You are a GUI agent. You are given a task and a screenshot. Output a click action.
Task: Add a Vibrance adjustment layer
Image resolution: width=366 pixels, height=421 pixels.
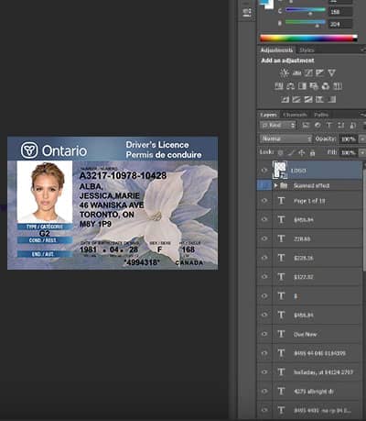[331, 72]
